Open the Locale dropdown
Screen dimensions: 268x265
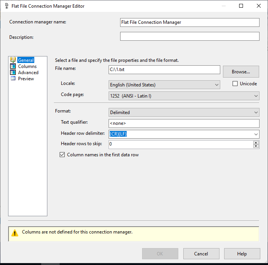[x=216, y=84]
